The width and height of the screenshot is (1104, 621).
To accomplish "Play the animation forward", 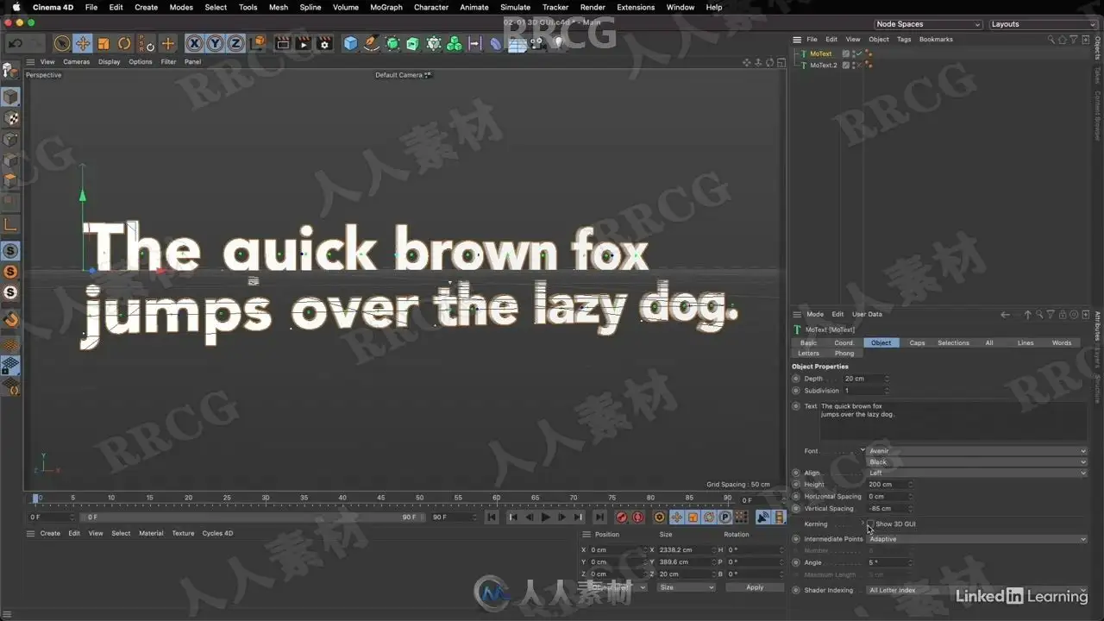I will [x=545, y=517].
